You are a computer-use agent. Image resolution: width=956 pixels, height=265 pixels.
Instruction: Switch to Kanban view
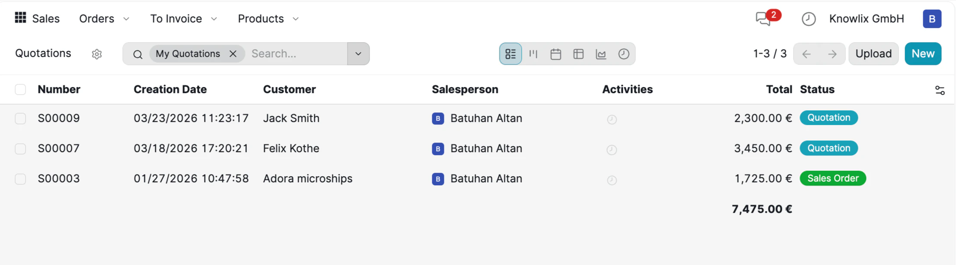(533, 54)
